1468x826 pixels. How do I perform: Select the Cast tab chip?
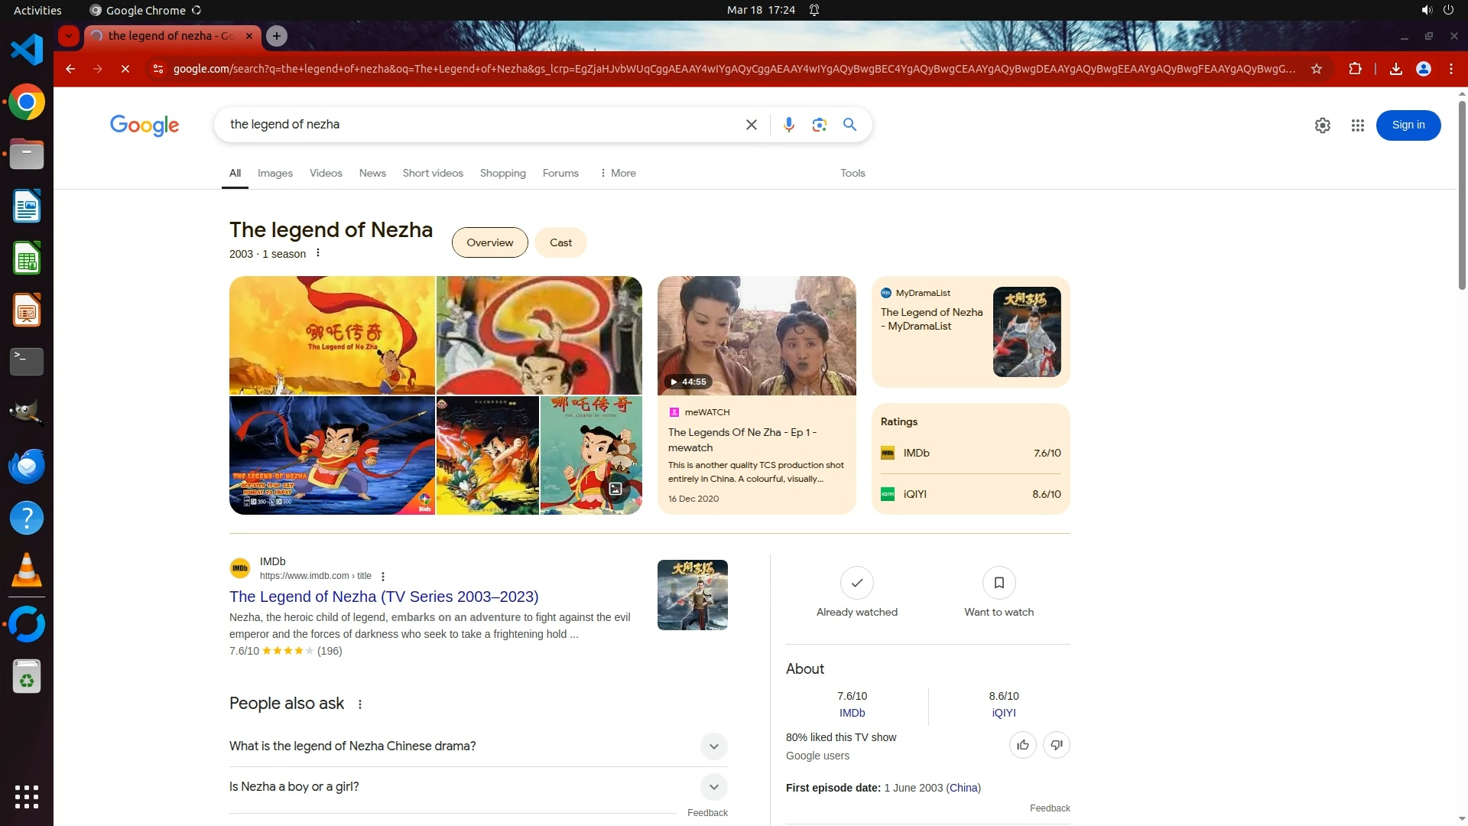tap(560, 242)
